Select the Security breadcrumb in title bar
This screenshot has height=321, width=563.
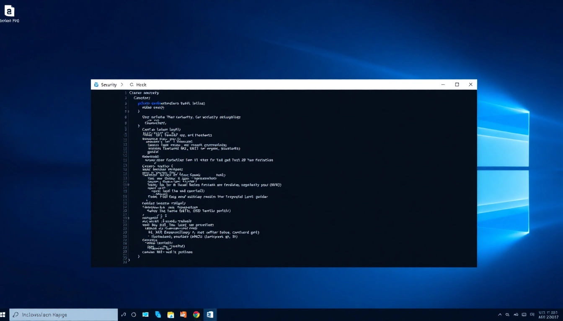click(x=109, y=84)
